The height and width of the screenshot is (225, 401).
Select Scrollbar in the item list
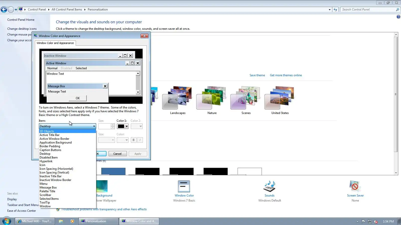67,195
